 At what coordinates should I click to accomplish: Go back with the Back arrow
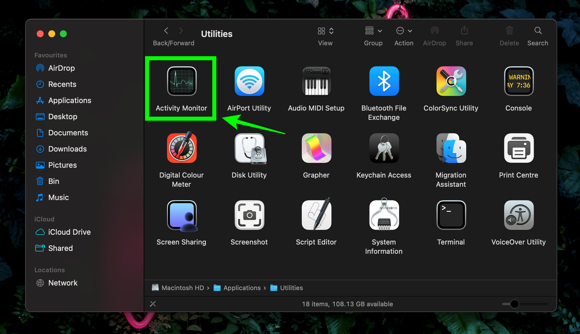coord(166,31)
